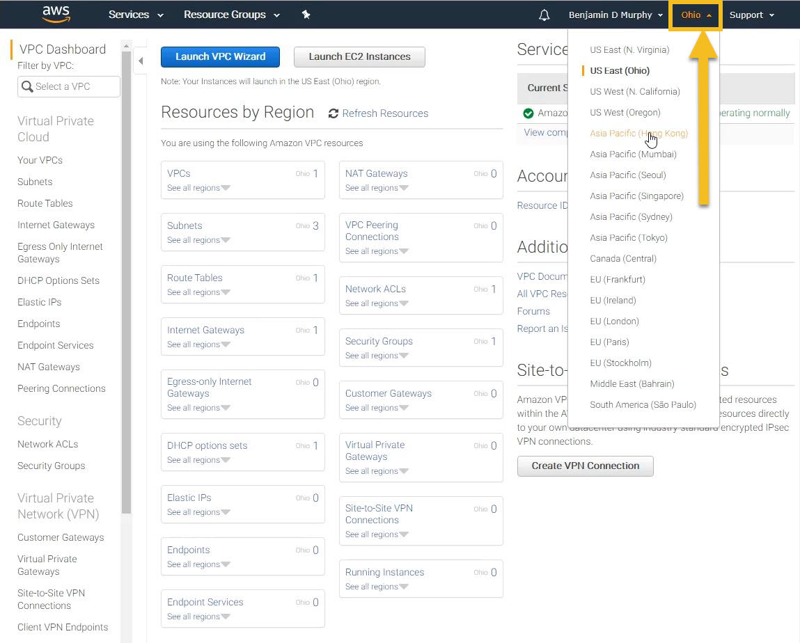The image size is (800, 643).
Task: Click Launch EC2 Instances button
Action: tap(359, 57)
